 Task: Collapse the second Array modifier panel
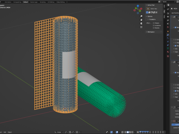coord(172,62)
